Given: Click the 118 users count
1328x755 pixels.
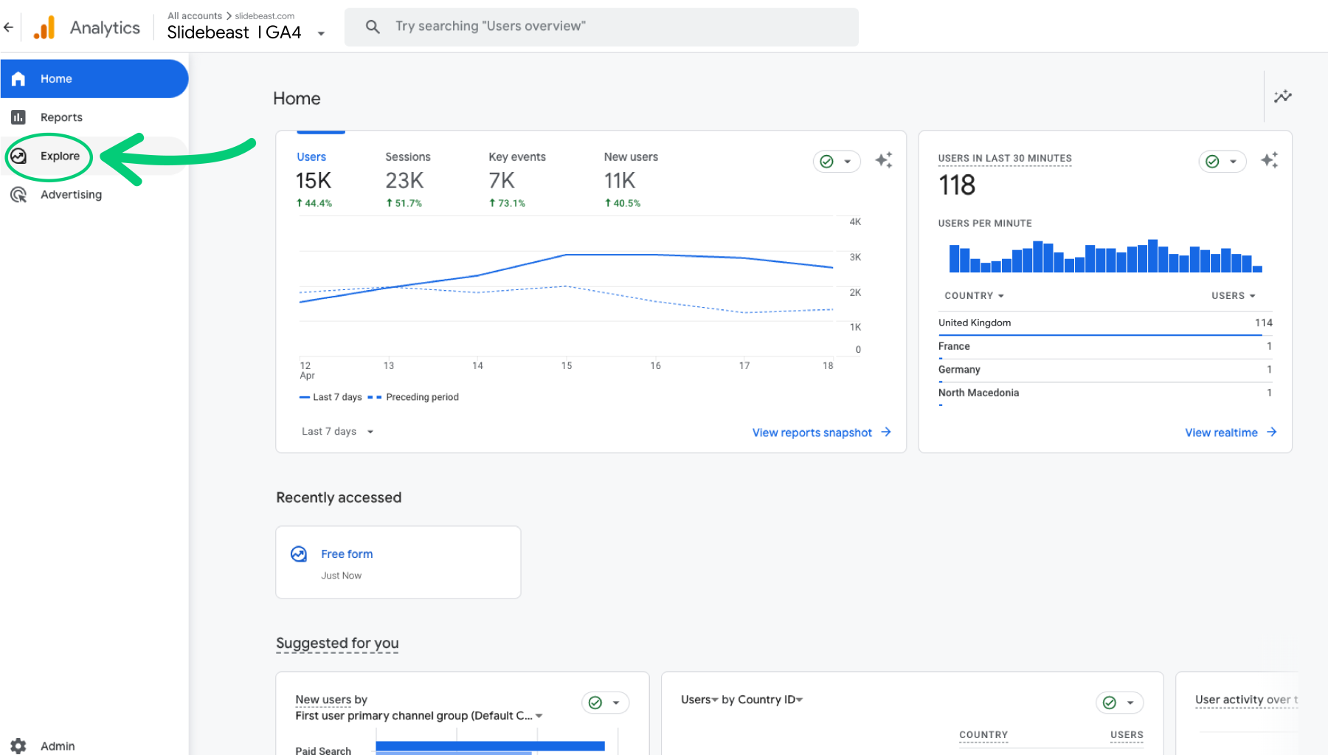Looking at the screenshot, I should pos(957,185).
